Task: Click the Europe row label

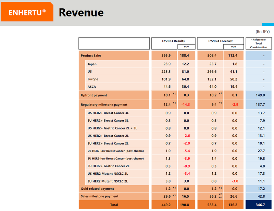Action: (93, 79)
